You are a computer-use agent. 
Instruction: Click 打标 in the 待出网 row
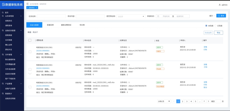205,67
